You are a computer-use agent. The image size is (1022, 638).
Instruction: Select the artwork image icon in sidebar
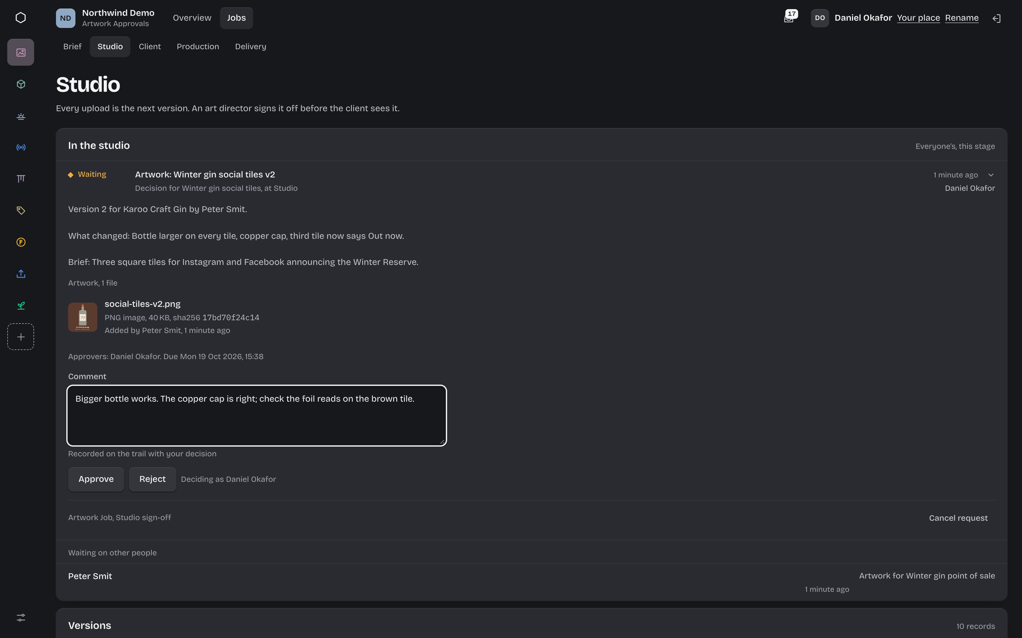click(x=21, y=52)
